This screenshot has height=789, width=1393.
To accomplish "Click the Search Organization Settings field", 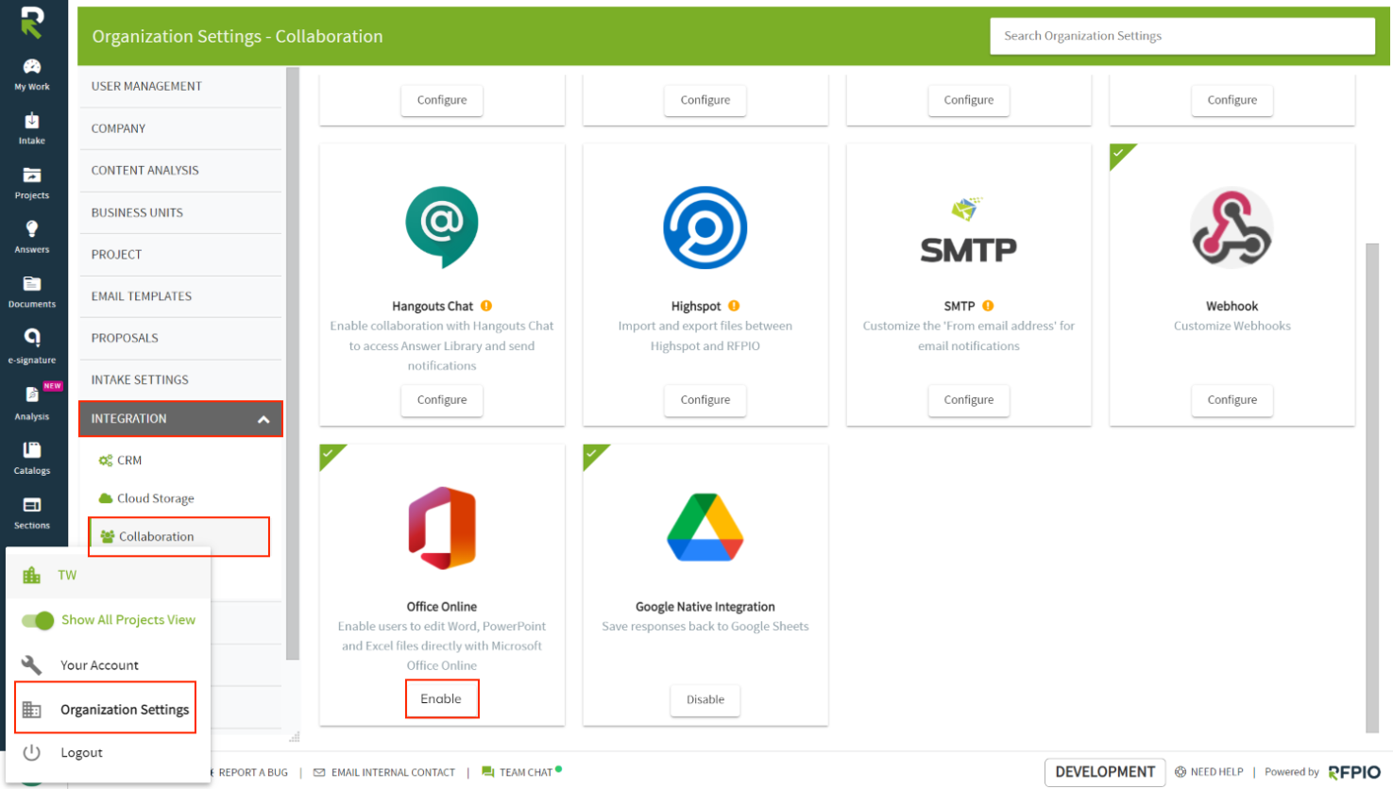I will tap(1181, 36).
